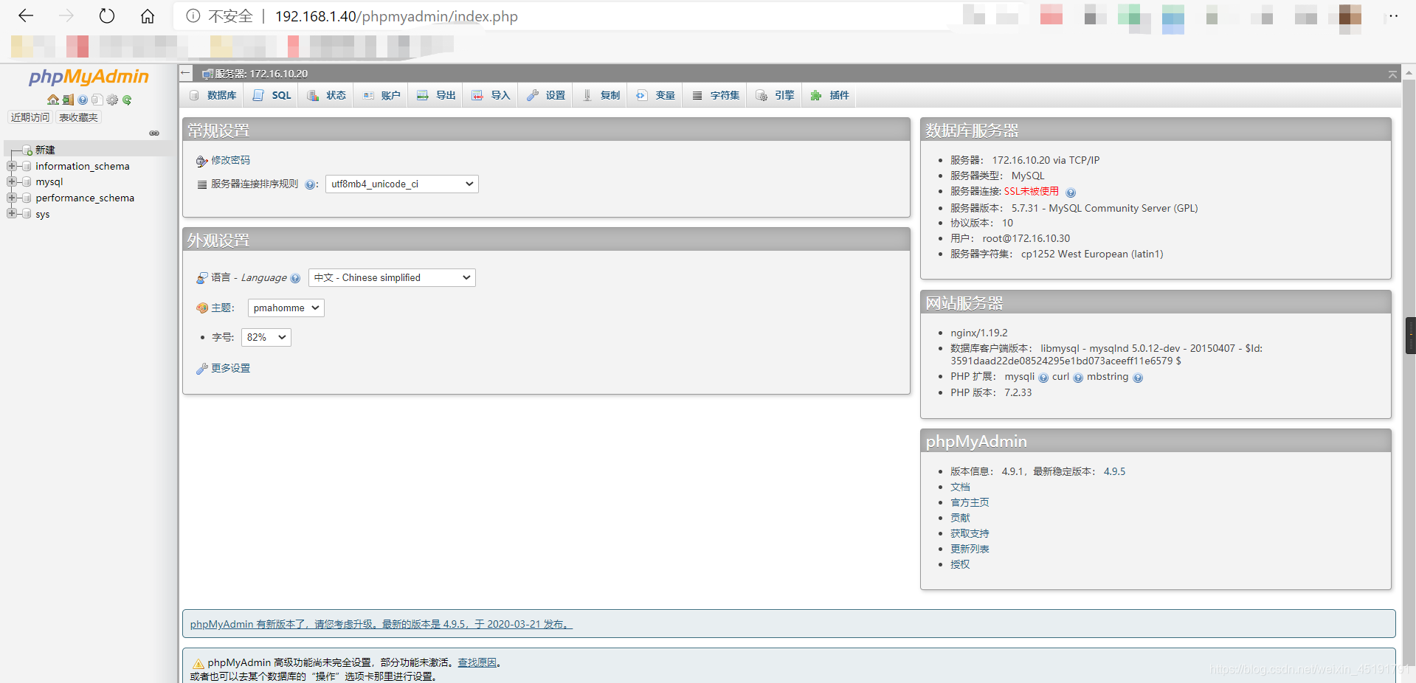Click the 文档 link
1416x683 pixels.
pos(960,487)
